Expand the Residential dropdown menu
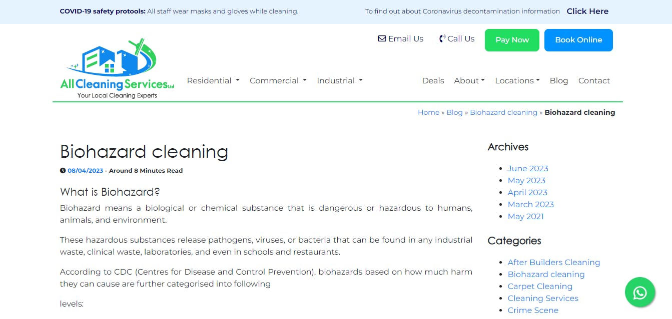 (213, 81)
